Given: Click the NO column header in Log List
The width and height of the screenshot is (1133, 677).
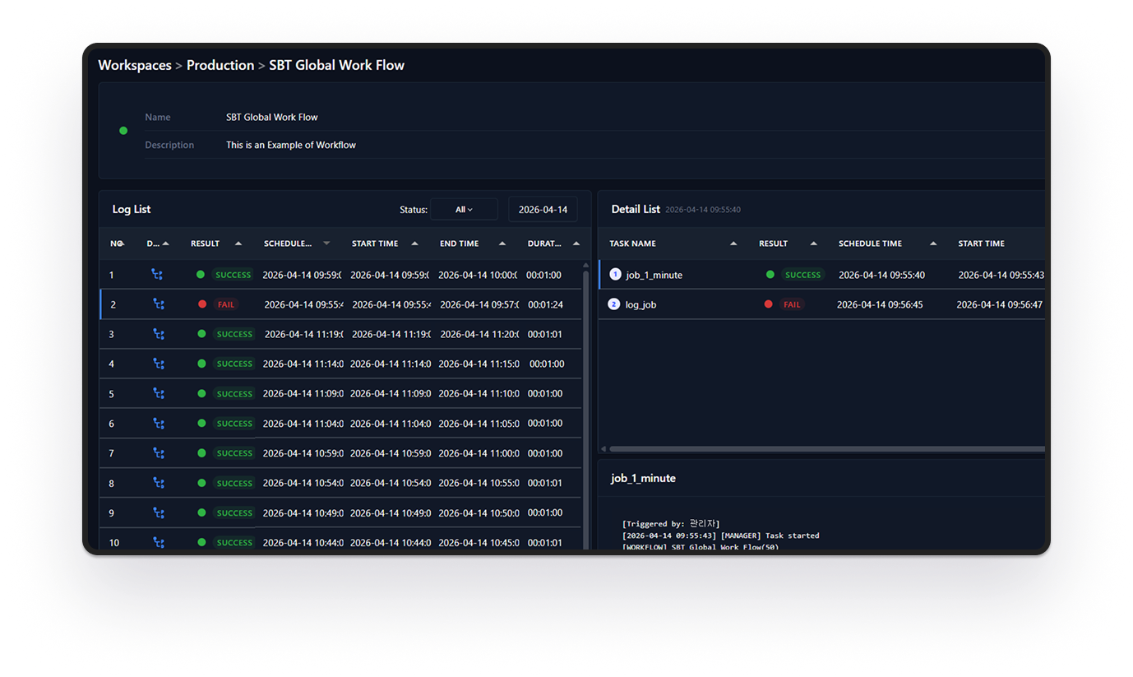Looking at the screenshot, I should (x=116, y=243).
